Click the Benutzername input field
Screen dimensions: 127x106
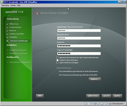point(79,38)
